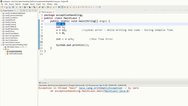Toggle the fold marker on line 3
Screen dimensions: 188x106
pos(43,21)
